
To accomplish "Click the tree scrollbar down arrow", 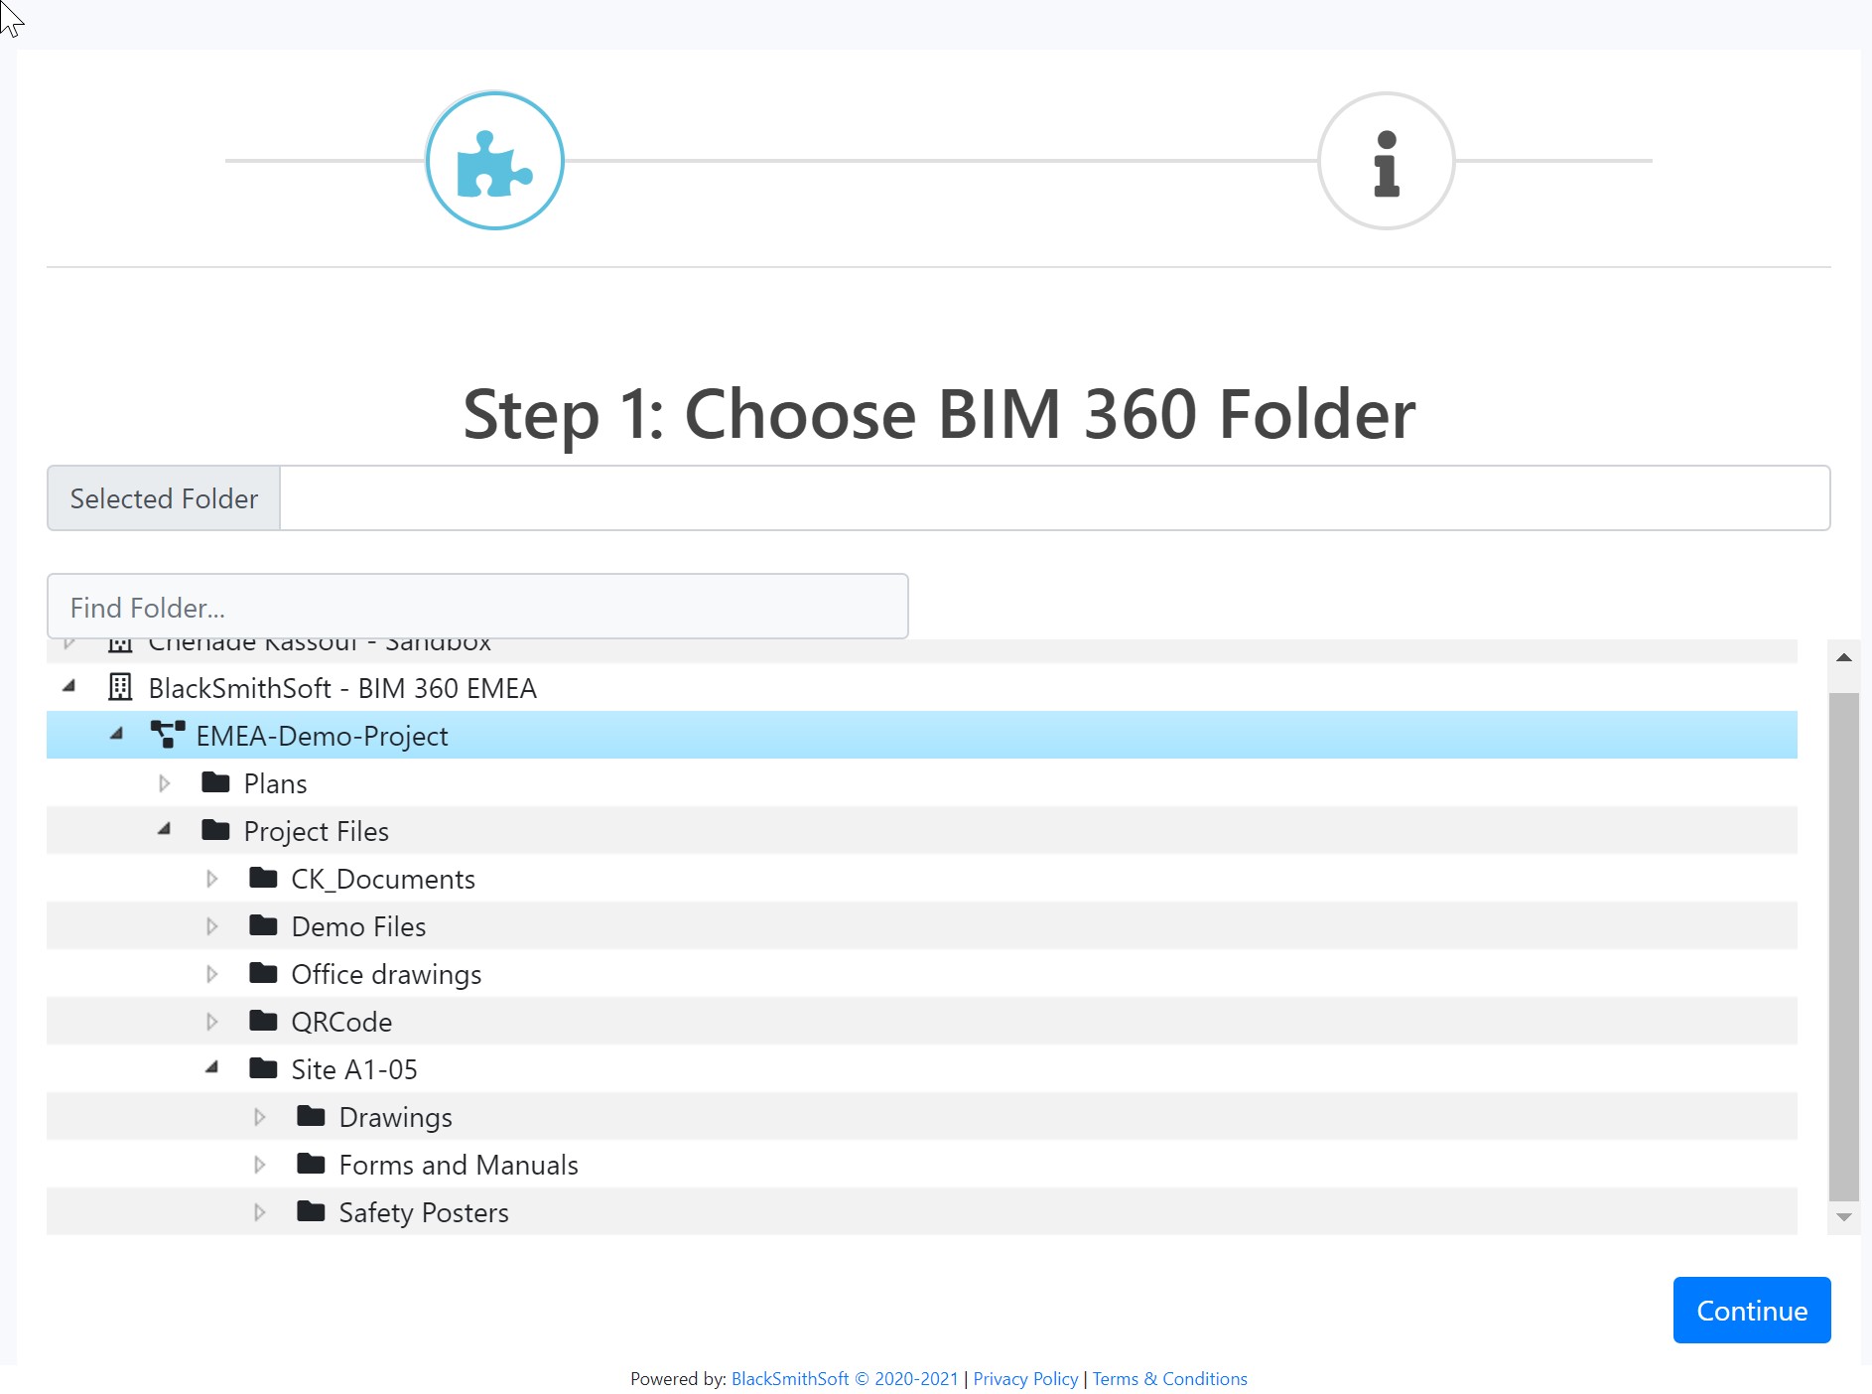I will tap(1843, 1217).
